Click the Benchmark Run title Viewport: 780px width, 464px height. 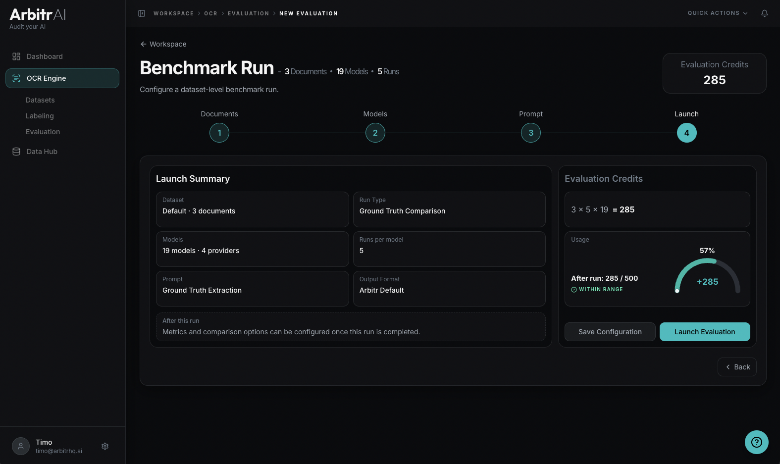pos(207,68)
